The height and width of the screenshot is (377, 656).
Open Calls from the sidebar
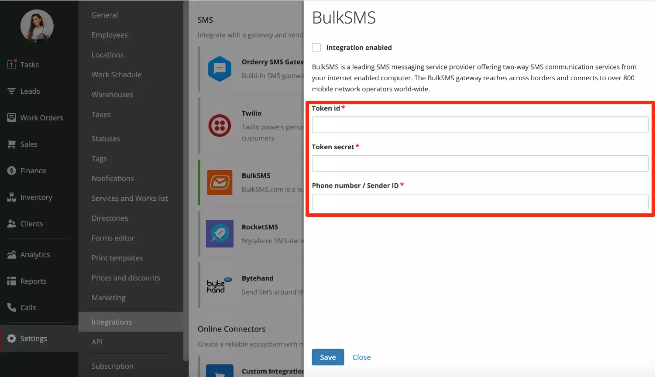pos(28,308)
